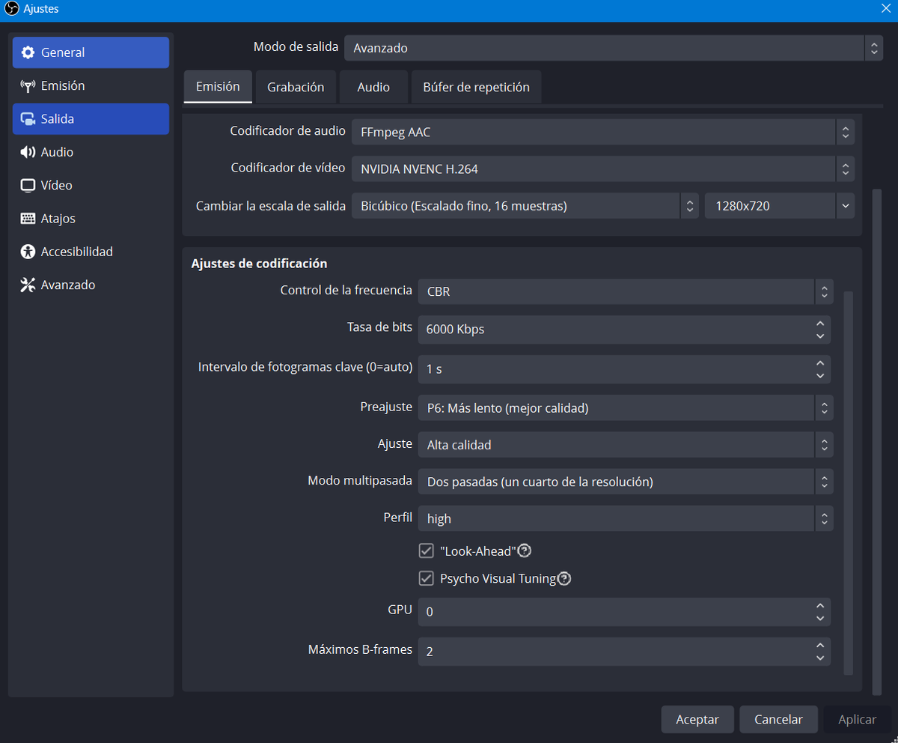Increase the Máximos B-frames value
Screen dimensions: 898x743
tap(820, 645)
